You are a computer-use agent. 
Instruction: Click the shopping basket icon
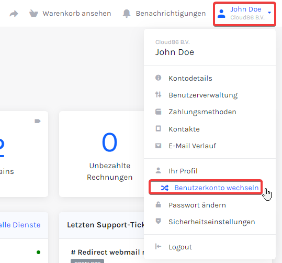(x=33, y=13)
